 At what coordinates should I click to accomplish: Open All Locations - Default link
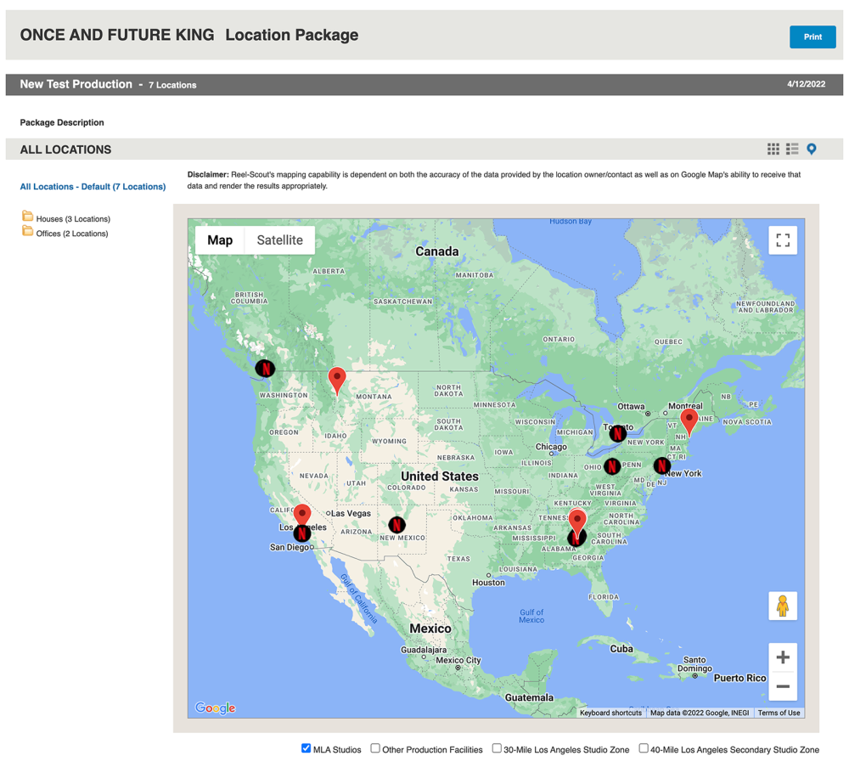[93, 186]
